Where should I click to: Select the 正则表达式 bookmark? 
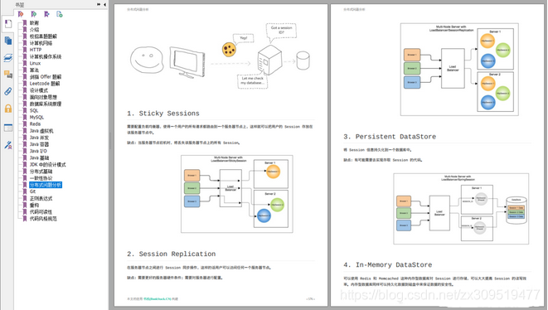pyautogui.click(x=41, y=198)
